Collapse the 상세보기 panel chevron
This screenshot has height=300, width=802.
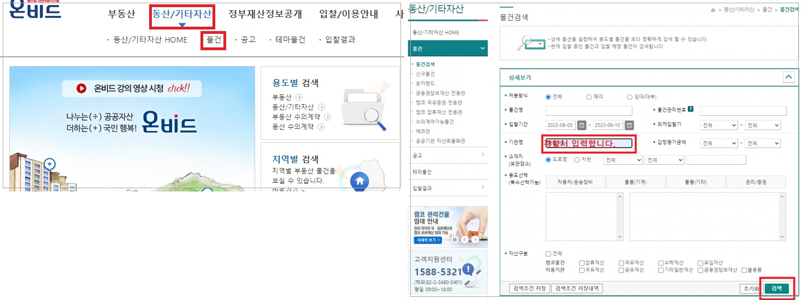point(788,77)
